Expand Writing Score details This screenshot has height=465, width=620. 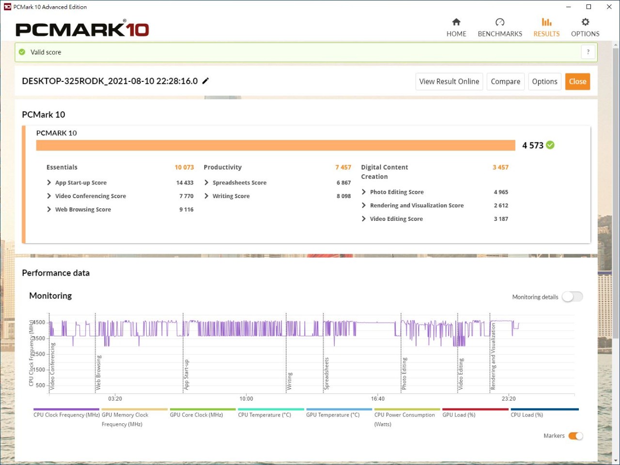coord(206,196)
